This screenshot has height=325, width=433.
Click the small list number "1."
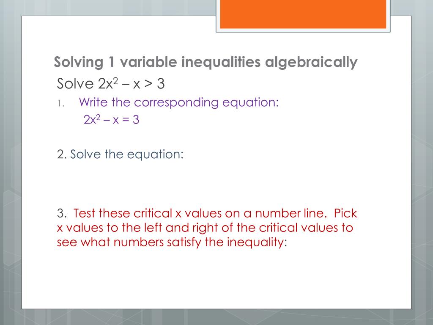[60, 103]
